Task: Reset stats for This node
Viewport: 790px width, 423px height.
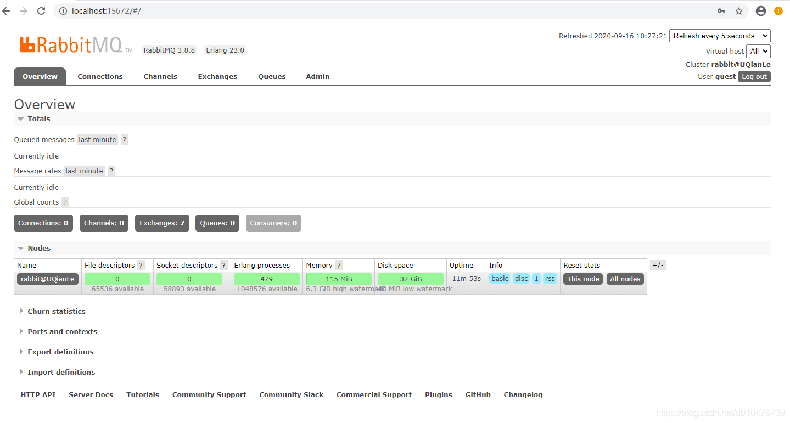Action: (x=583, y=279)
